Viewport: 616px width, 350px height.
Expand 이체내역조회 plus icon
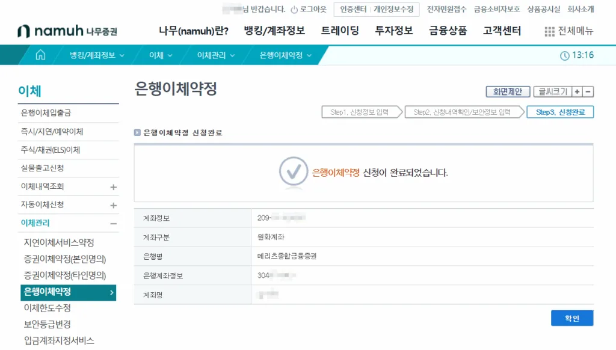point(114,187)
